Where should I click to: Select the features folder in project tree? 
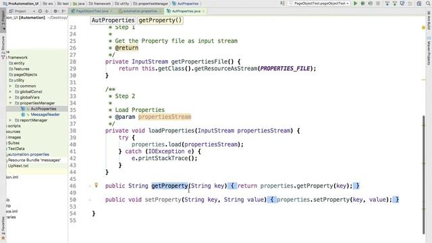click(19, 69)
